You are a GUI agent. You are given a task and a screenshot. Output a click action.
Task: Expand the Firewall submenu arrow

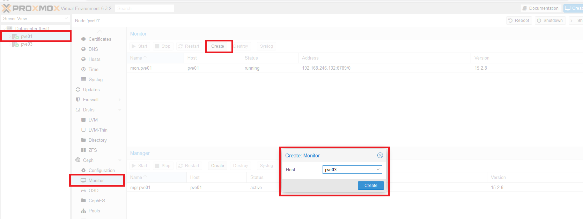(120, 100)
